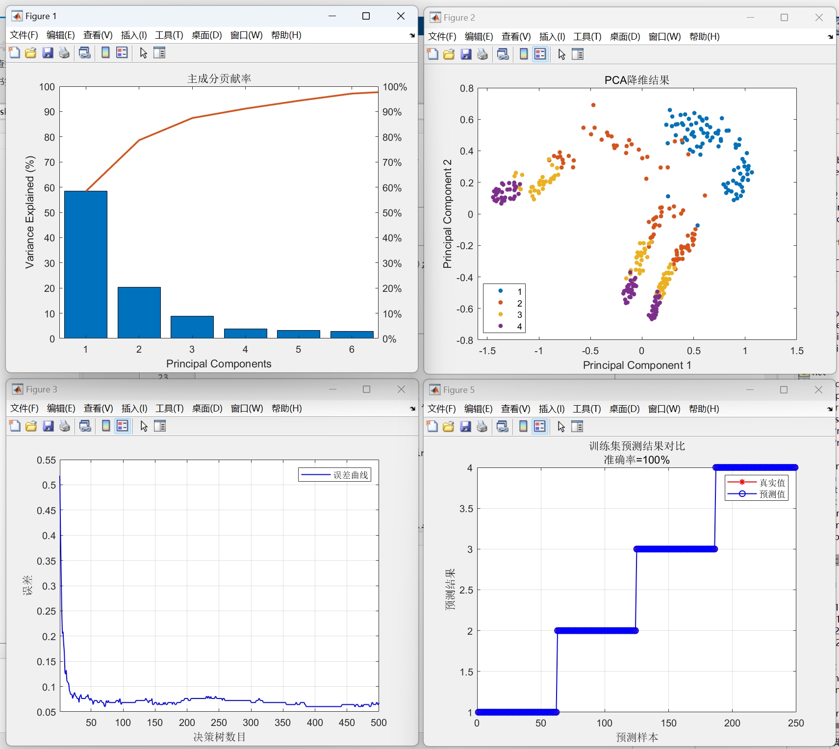Click New Figure icon in Figure 5
Image resolution: width=839 pixels, height=749 pixels.
point(432,426)
